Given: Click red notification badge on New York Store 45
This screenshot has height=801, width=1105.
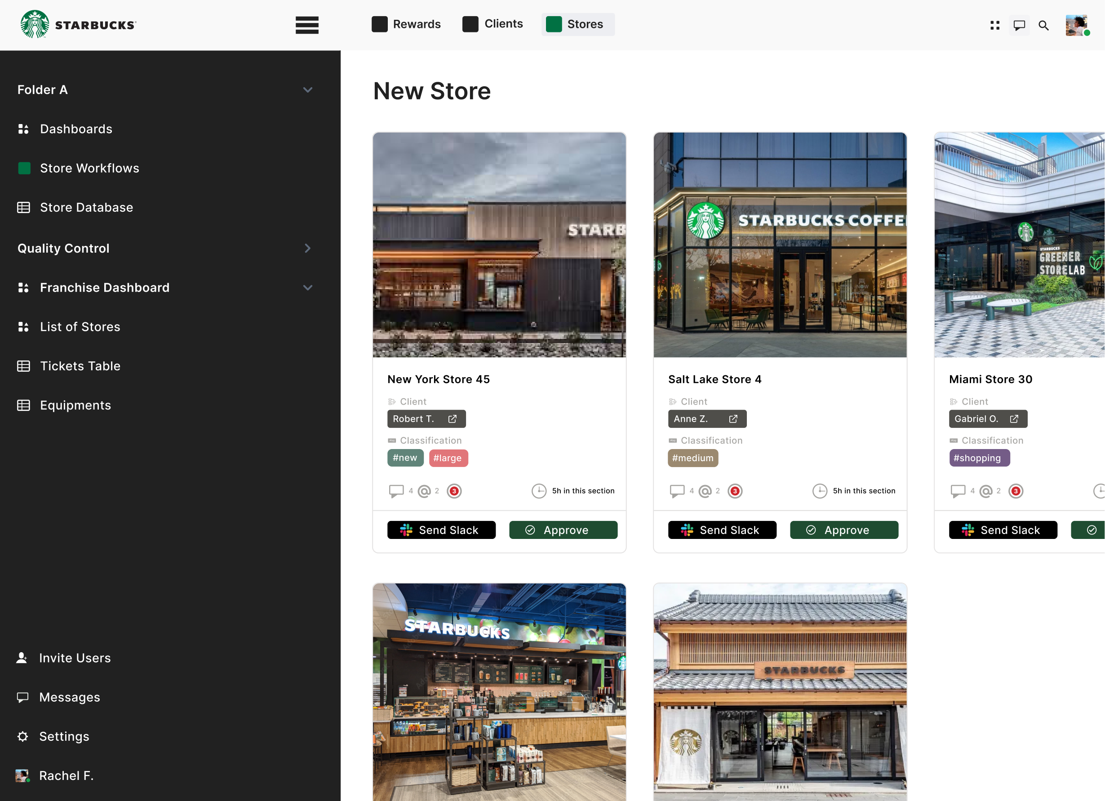Looking at the screenshot, I should pos(454,491).
